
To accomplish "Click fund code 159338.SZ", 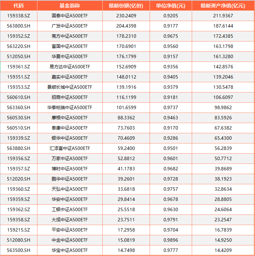I will (x=19, y=16).
